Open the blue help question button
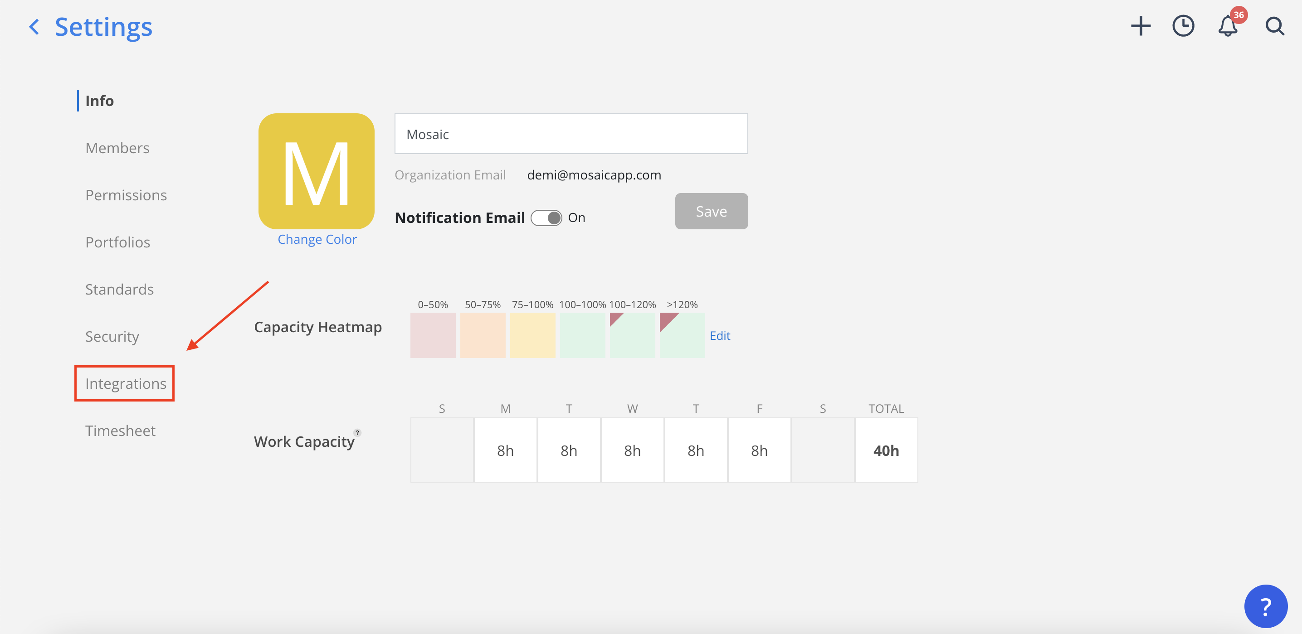The image size is (1302, 634). click(x=1265, y=606)
